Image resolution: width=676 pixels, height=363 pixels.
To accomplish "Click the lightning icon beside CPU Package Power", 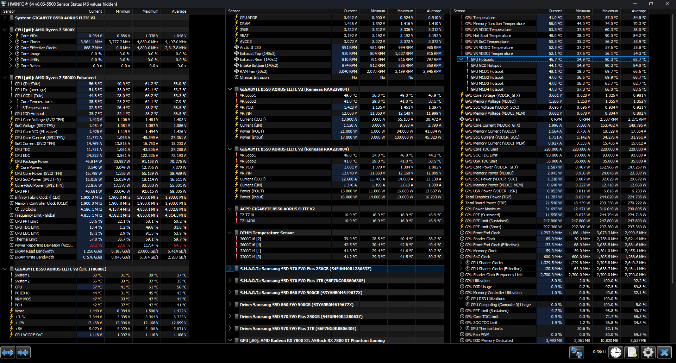I will (12, 161).
